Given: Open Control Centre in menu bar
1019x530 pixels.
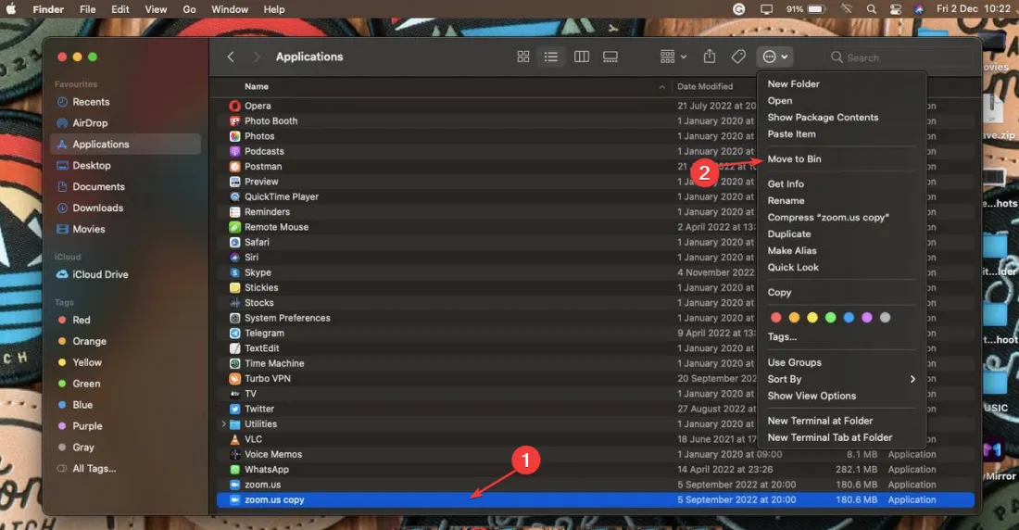Looking at the screenshot, I should coord(896,9).
